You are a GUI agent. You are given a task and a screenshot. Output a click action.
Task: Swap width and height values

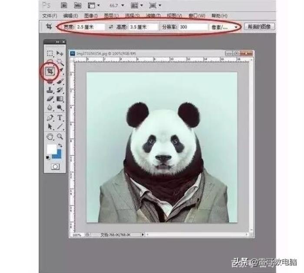click(x=111, y=27)
